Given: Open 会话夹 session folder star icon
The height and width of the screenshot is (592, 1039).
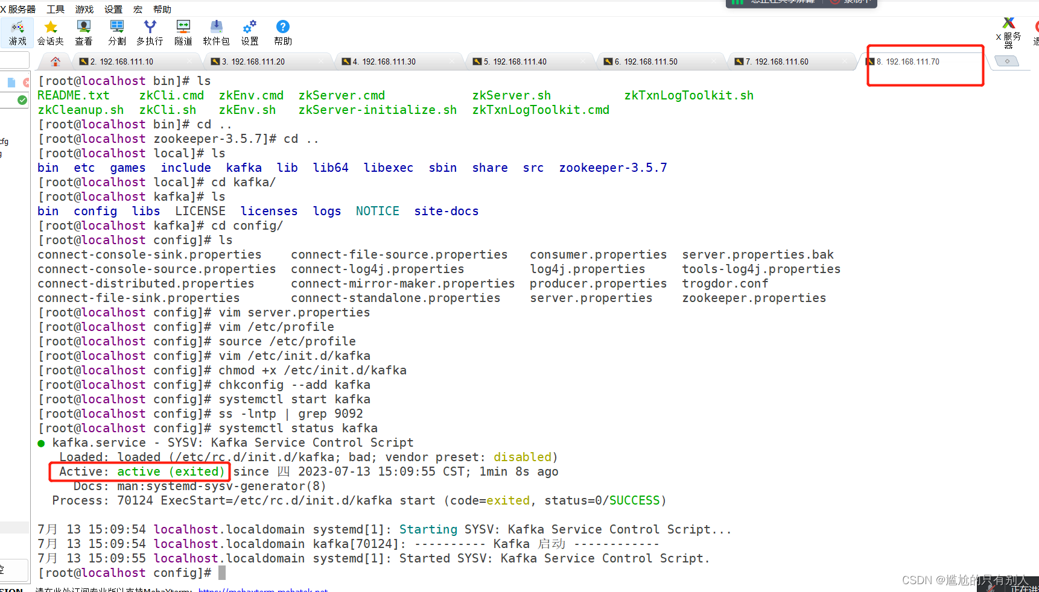Looking at the screenshot, I should coord(51,33).
